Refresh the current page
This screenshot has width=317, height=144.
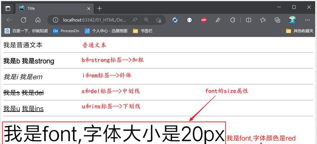coord(24,20)
